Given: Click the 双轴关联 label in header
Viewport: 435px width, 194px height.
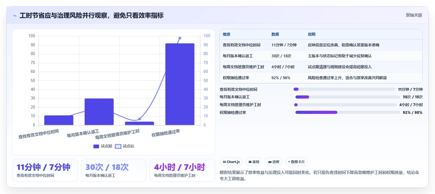Looking at the screenshot, I should click(414, 15).
